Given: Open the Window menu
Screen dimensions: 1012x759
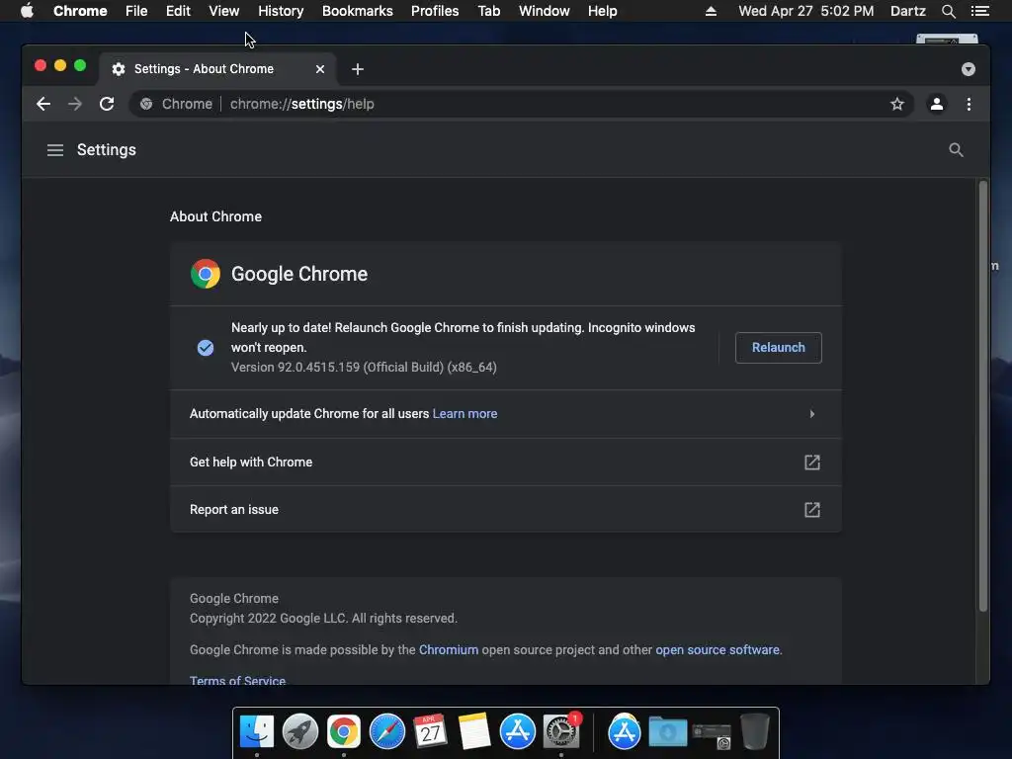Looking at the screenshot, I should click(x=545, y=11).
